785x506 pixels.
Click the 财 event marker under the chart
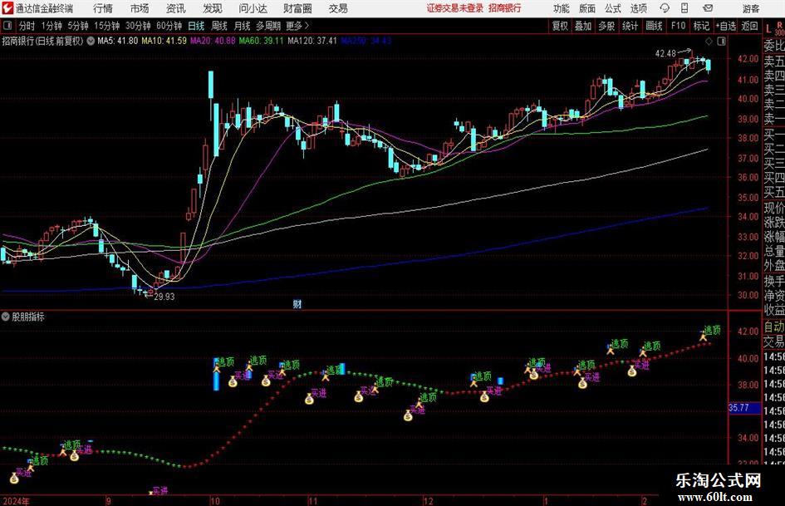click(297, 303)
